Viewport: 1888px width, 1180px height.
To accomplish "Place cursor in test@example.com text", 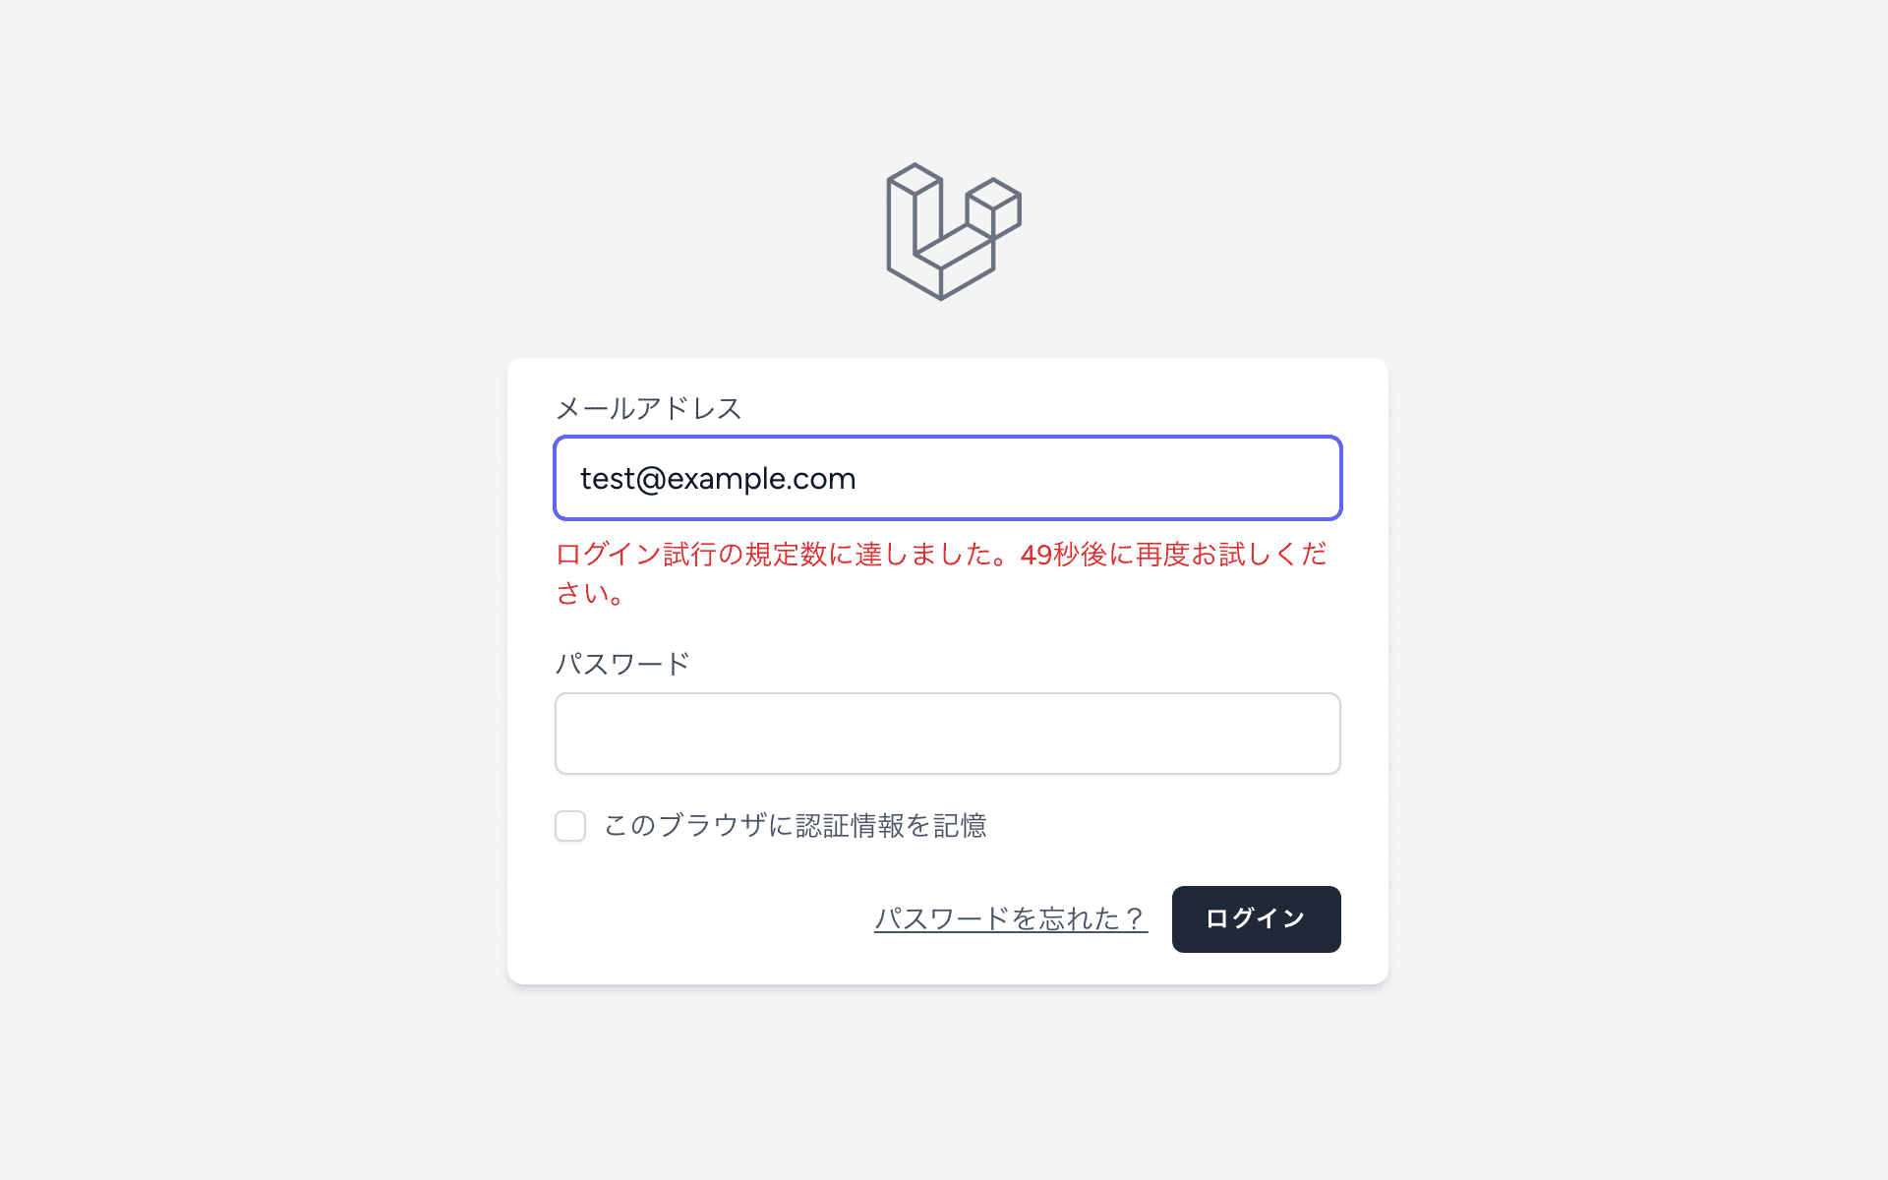I will [718, 479].
